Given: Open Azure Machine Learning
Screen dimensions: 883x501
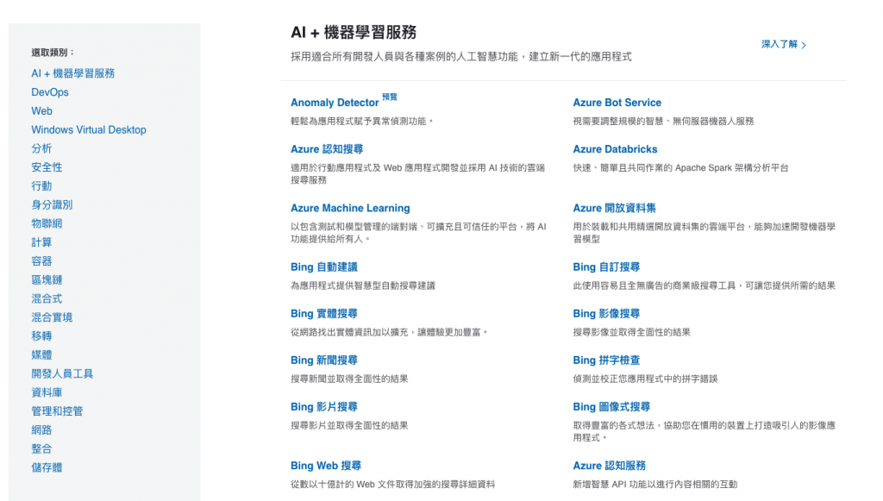Looking at the screenshot, I should [350, 209].
